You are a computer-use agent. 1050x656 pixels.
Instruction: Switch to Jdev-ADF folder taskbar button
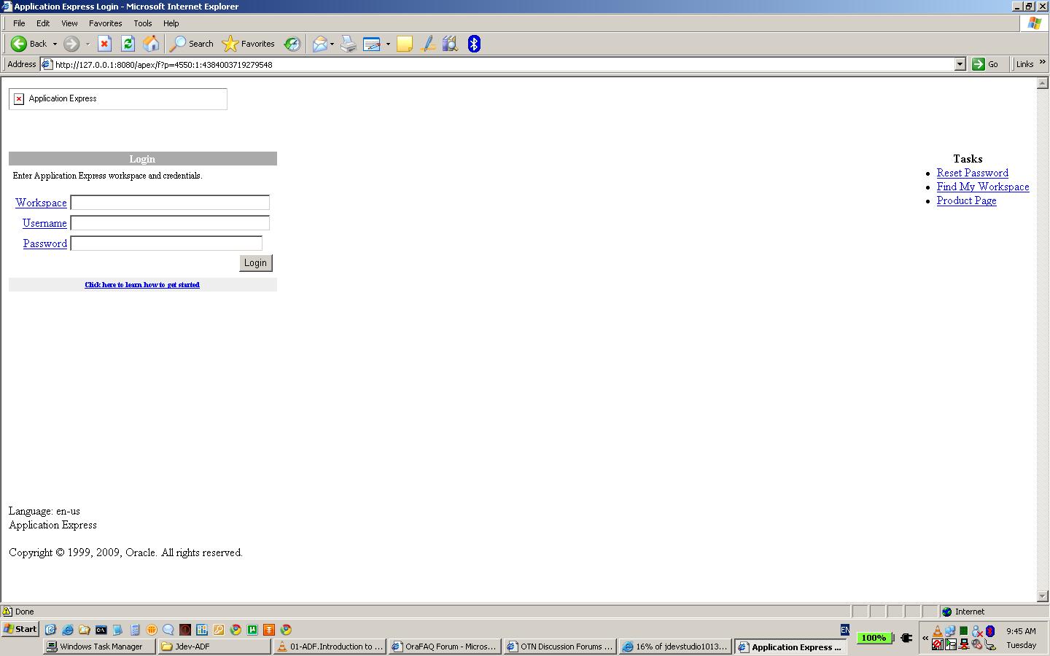[214, 647]
